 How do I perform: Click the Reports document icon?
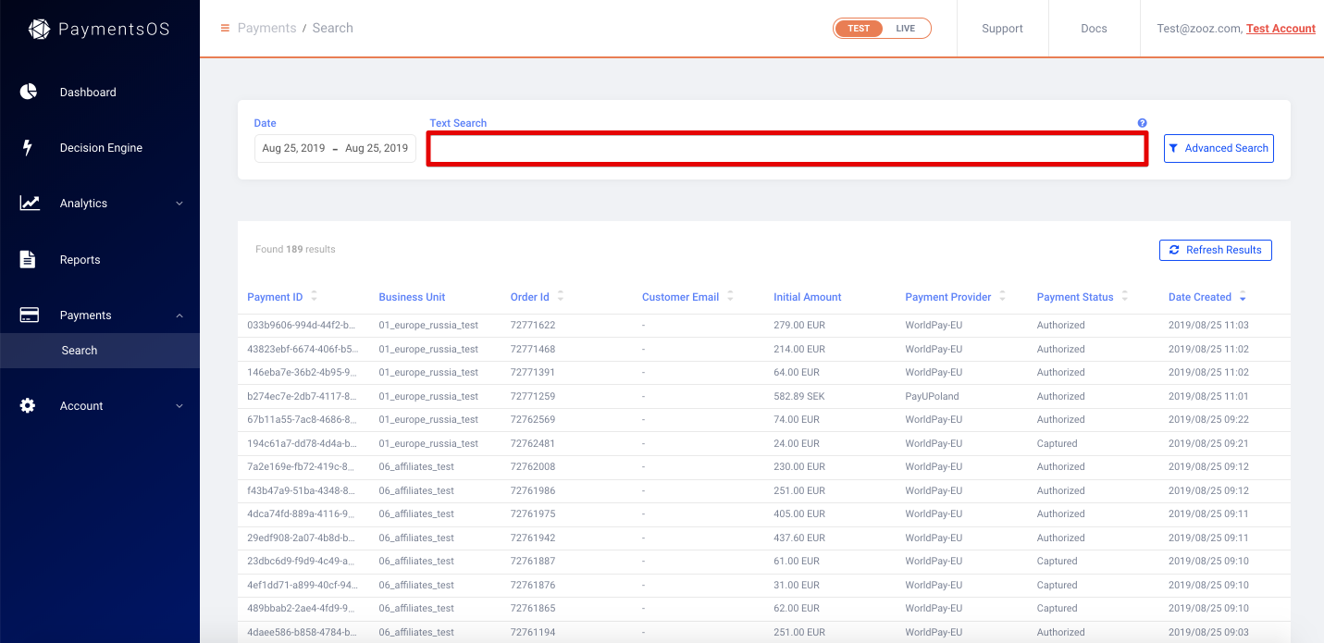(28, 259)
